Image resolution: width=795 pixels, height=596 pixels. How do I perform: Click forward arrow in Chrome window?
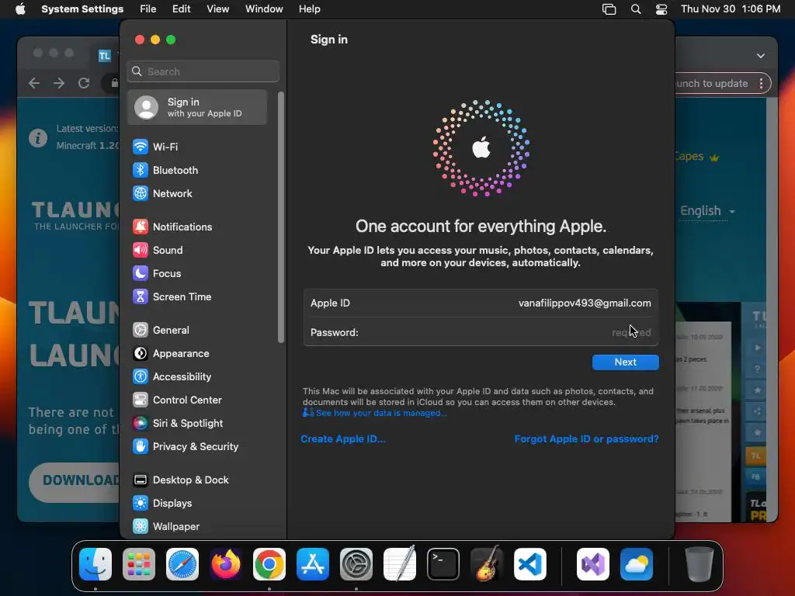coord(59,83)
